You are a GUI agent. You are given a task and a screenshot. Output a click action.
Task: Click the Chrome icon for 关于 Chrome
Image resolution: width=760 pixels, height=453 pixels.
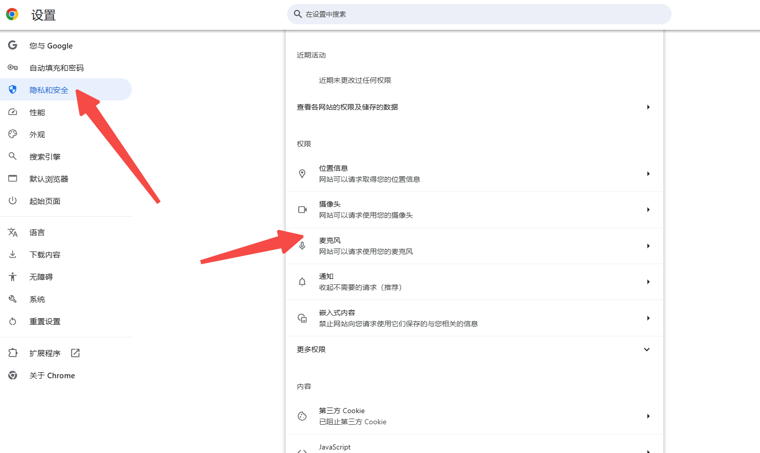coord(13,375)
